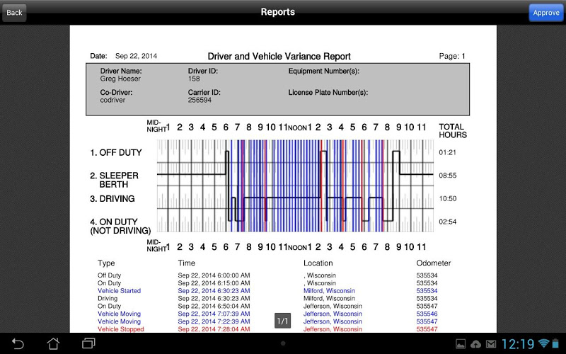Screen dimensions: 566x354
Task: Open the mail notification icon
Action: pyautogui.click(x=491, y=344)
